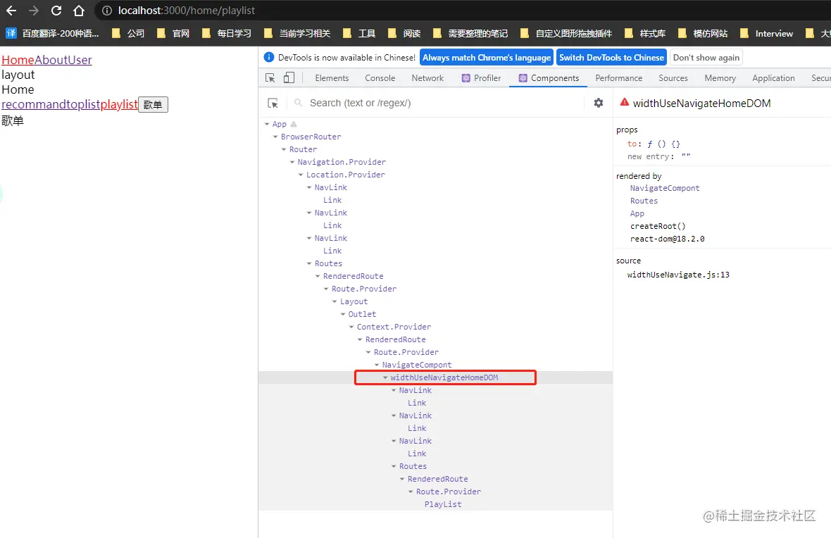The height and width of the screenshot is (538, 831).
Task: Click the warning triangle beside widthUseNavigateHomeDOM title
Action: tap(625, 102)
